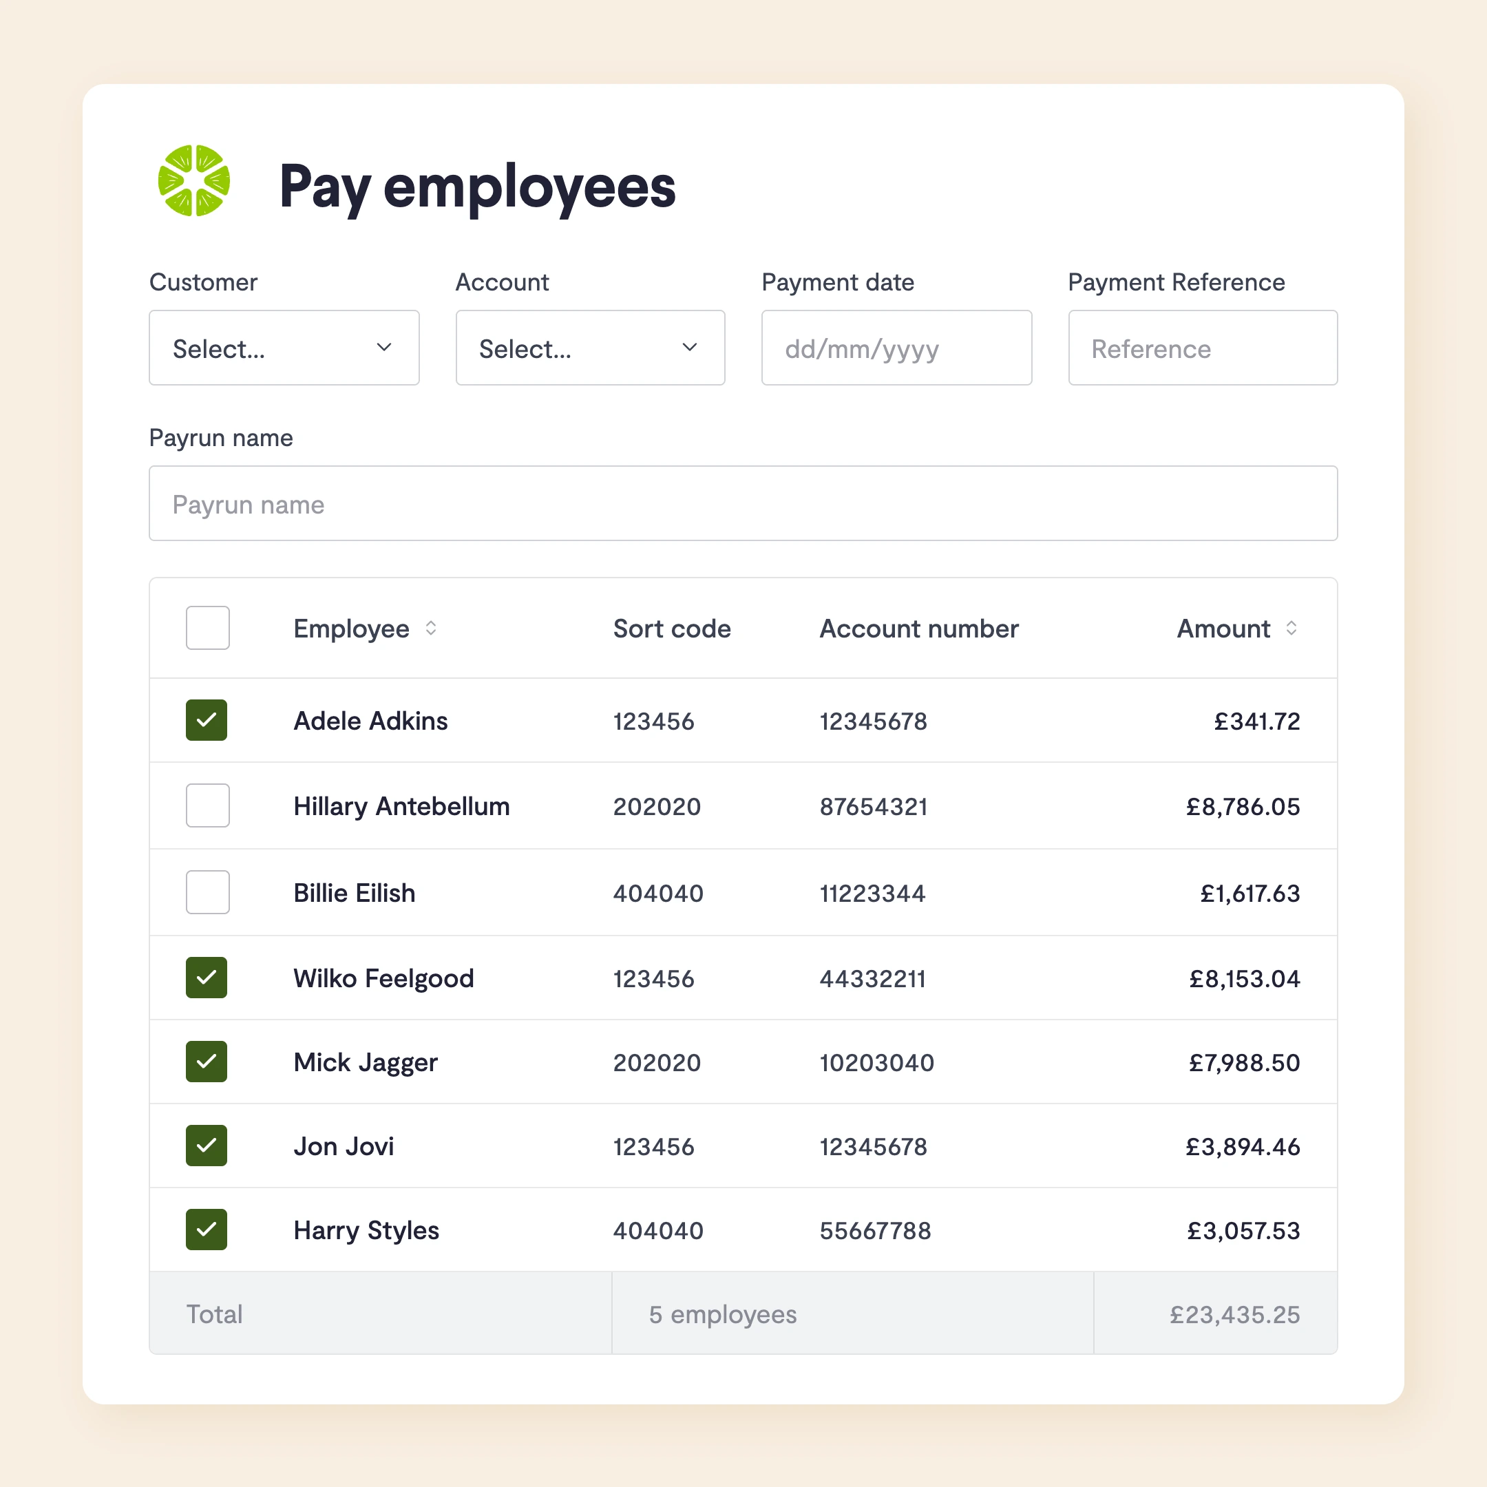Click account number 10203040

876,1062
